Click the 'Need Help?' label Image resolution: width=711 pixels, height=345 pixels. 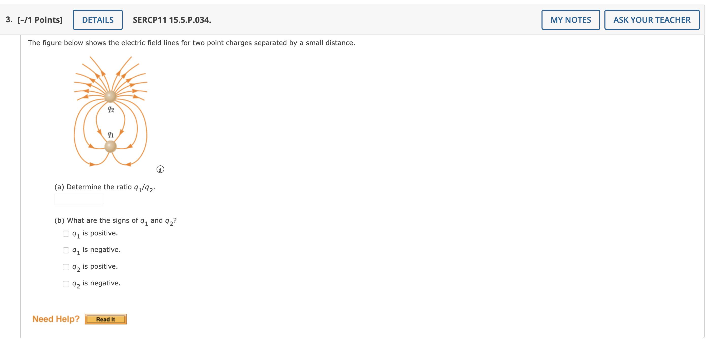coord(56,319)
